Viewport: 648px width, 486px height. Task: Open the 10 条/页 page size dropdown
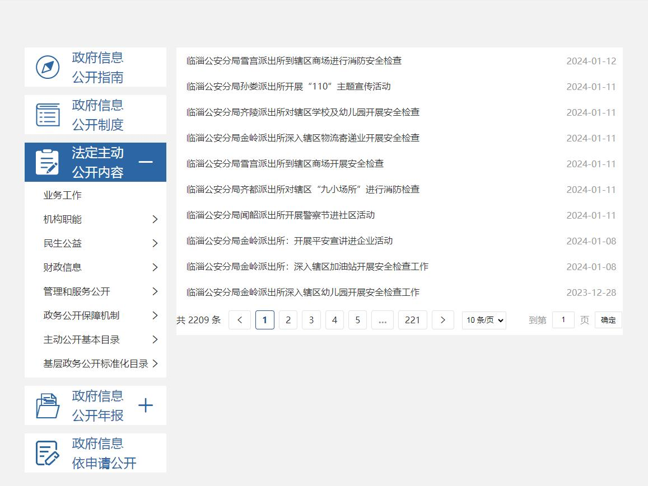[484, 320]
